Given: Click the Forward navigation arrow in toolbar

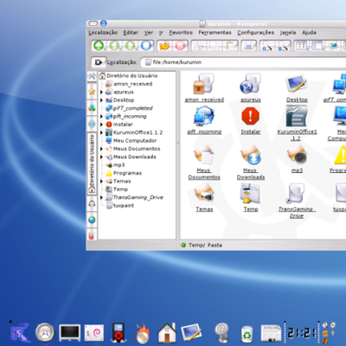Looking at the screenshot, I should (130, 46).
